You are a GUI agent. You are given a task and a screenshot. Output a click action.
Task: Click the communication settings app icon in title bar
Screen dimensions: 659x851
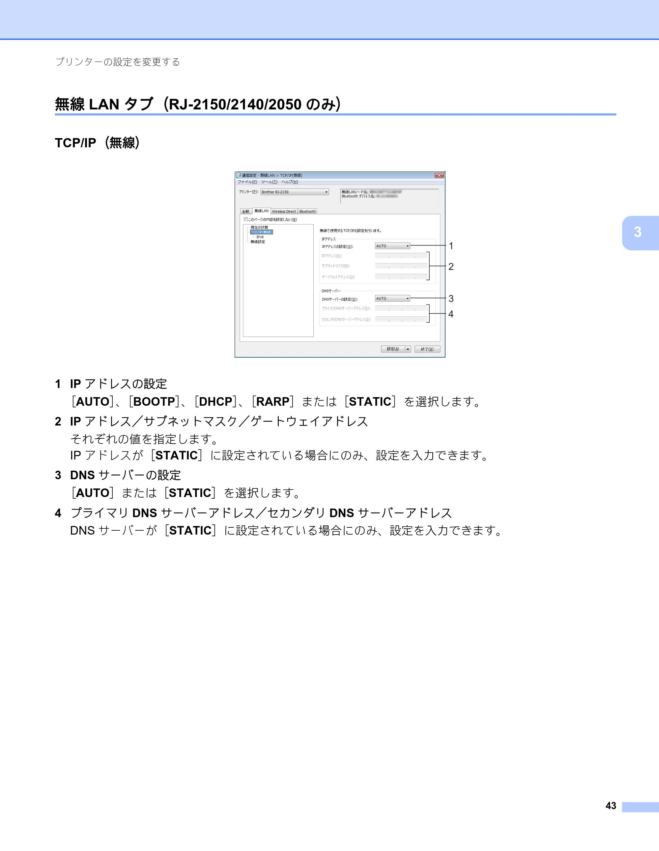click(x=238, y=175)
